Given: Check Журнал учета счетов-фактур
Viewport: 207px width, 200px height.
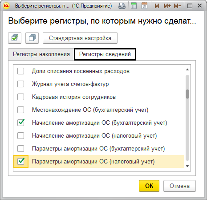Looking at the screenshot, I should pos(20,84).
